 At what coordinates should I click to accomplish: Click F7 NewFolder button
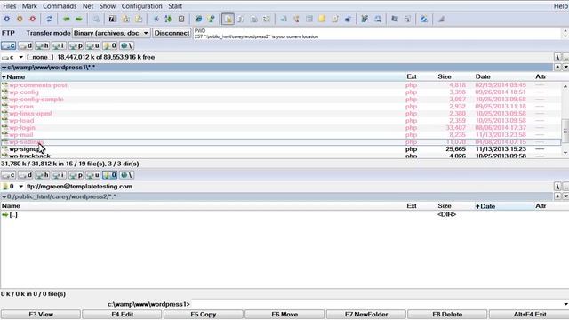click(x=365, y=314)
